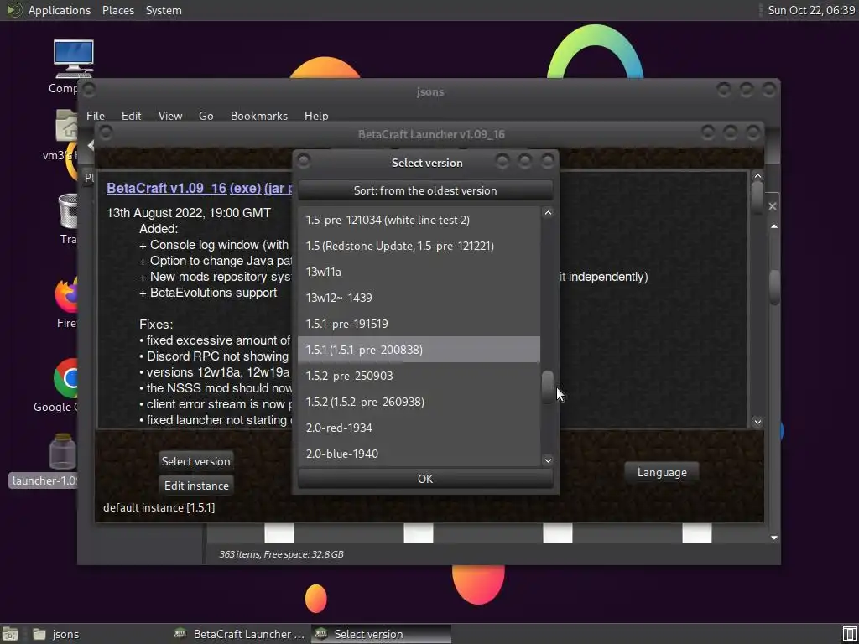Click the Applications menu logo icon
Viewport: 859px width, 644px height.
tap(13, 10)
